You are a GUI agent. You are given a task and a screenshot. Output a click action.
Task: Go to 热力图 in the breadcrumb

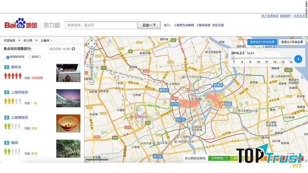pyautogui.click(x=28, y=40)
